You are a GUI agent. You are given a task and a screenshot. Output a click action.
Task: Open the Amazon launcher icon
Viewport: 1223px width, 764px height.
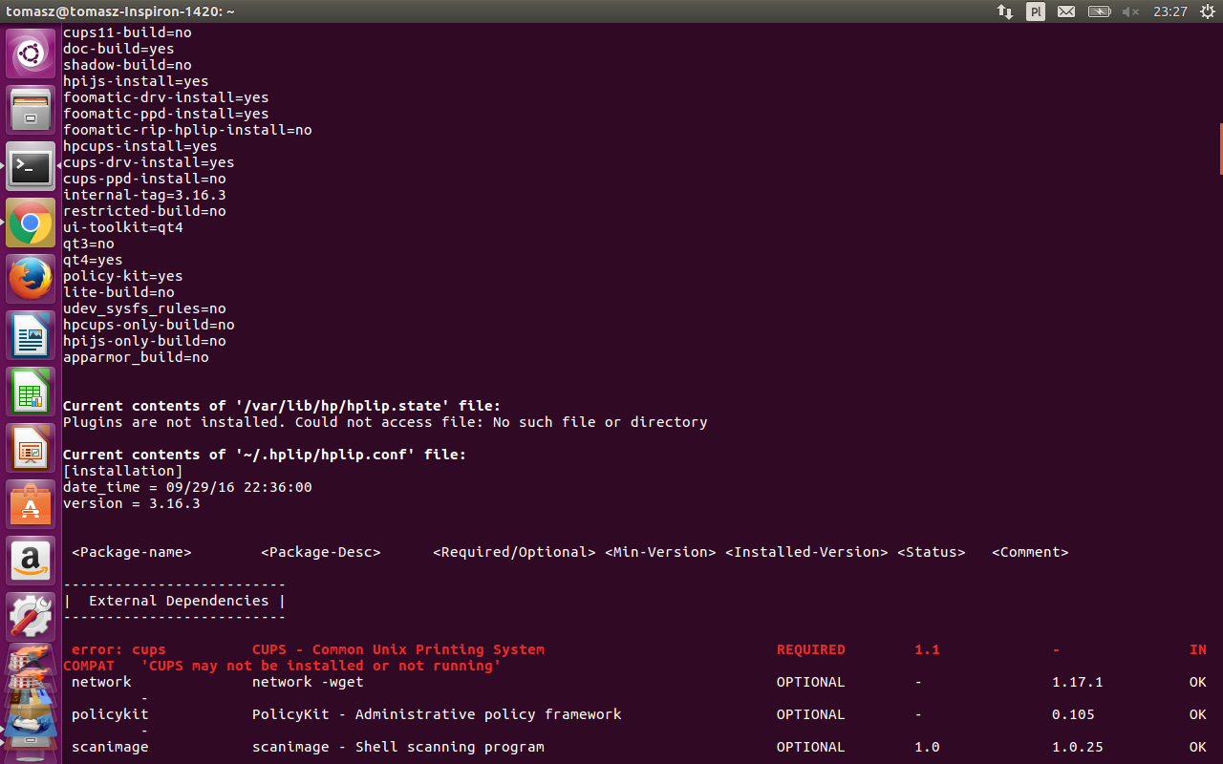(31, 561)
